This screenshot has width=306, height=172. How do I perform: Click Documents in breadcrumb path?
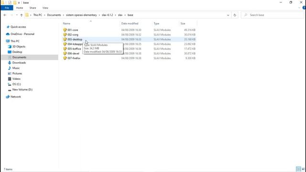coord(54,15)
